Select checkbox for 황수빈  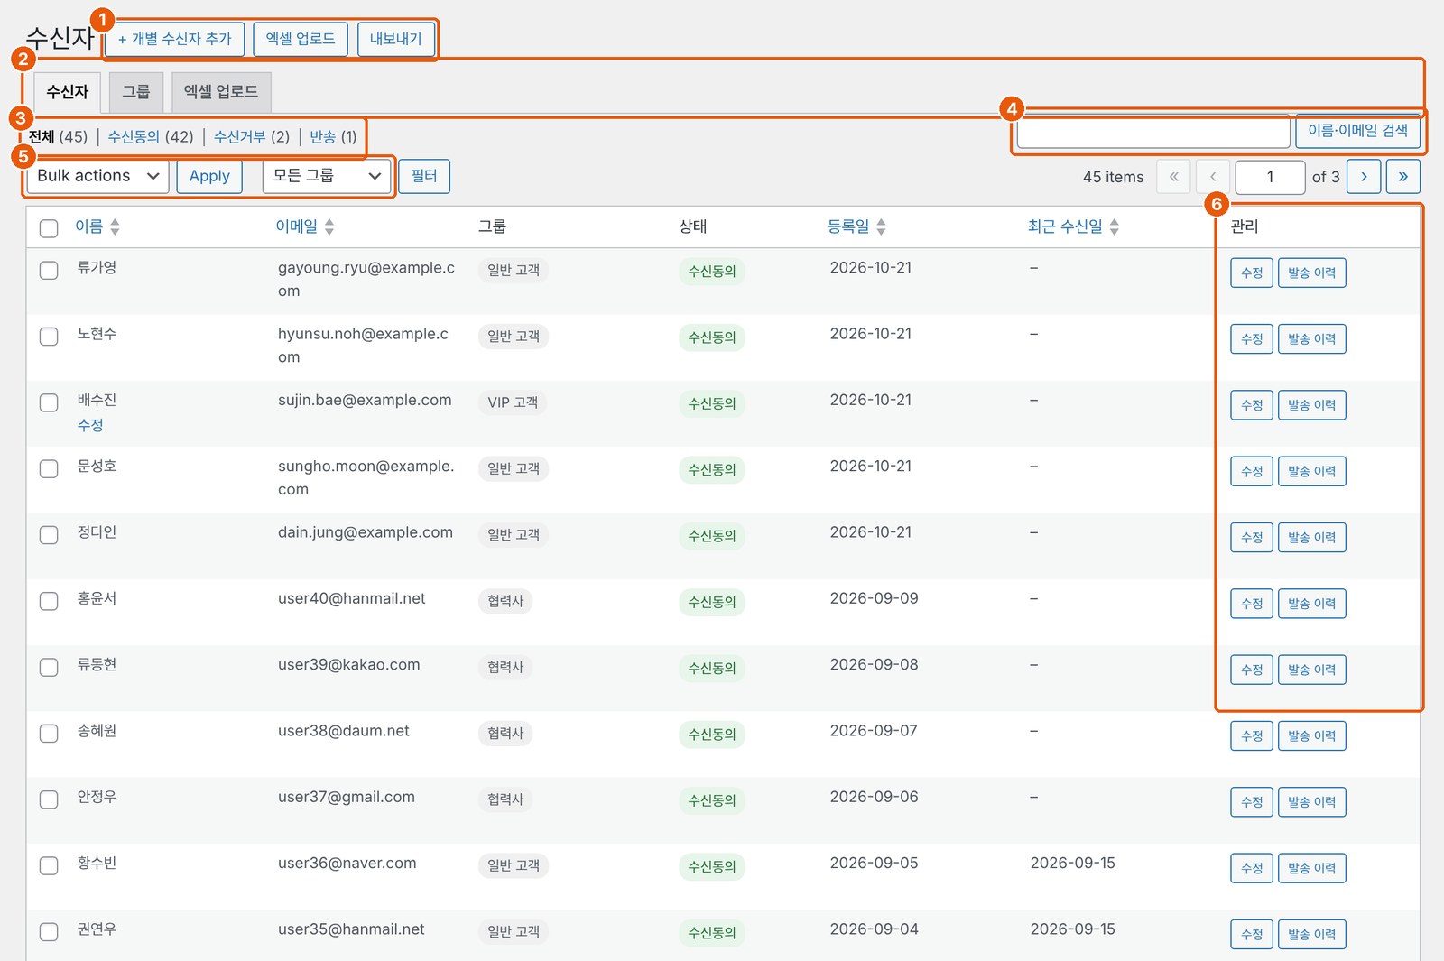pos(49,865)
